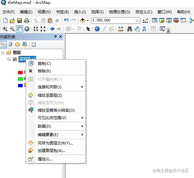Viewport: 194px width, 178px height.
Task: Open the table of contents Options icon
Action: coord(34,44)
